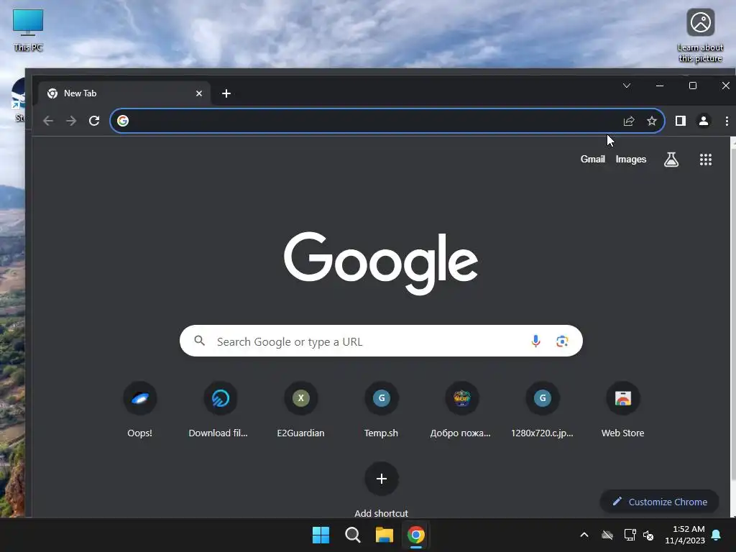
Task: Click the muted volume tray icon
Action: [x=648, y=535]
